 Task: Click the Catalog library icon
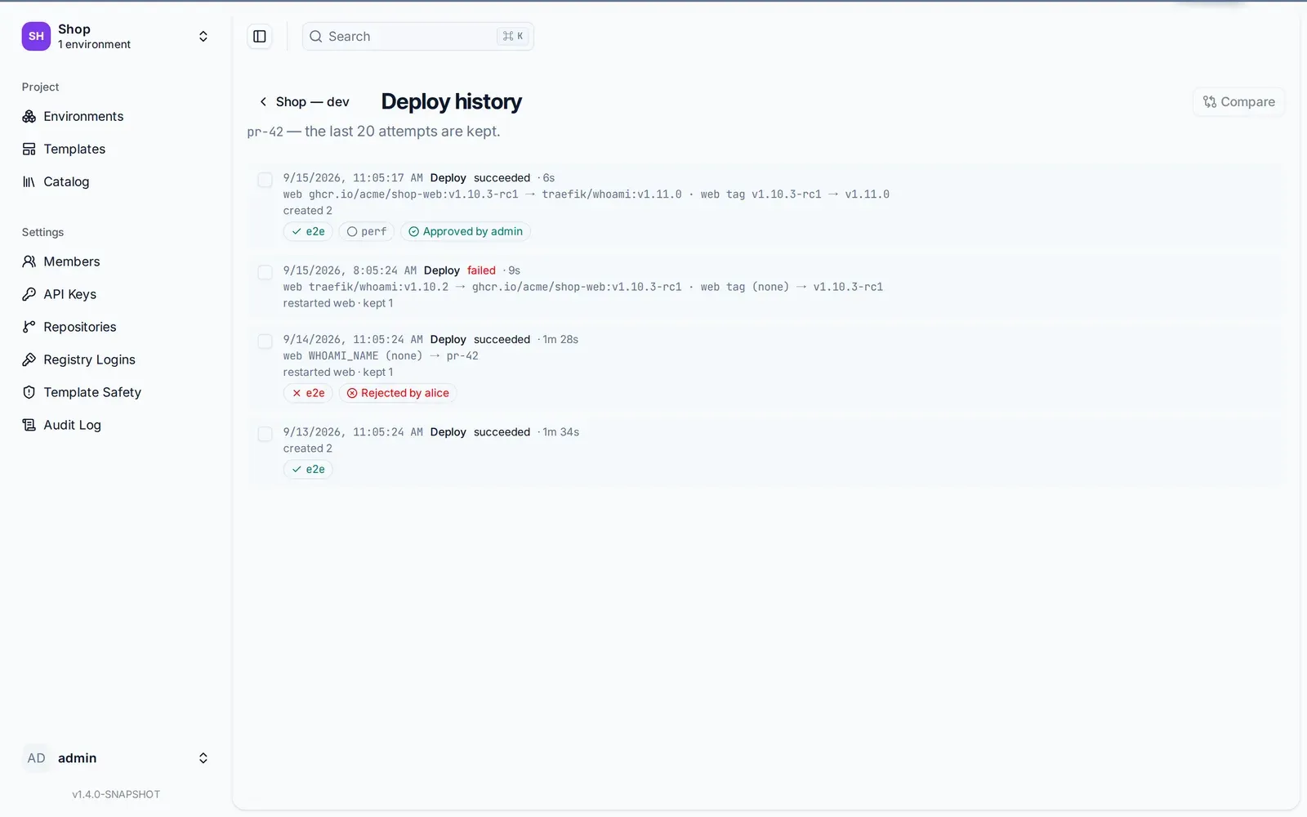coord(29,182)
